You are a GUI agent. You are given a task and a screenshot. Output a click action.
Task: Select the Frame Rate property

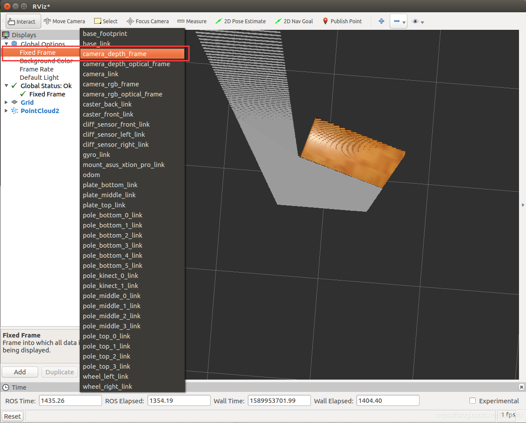click(x=36, y=69)
